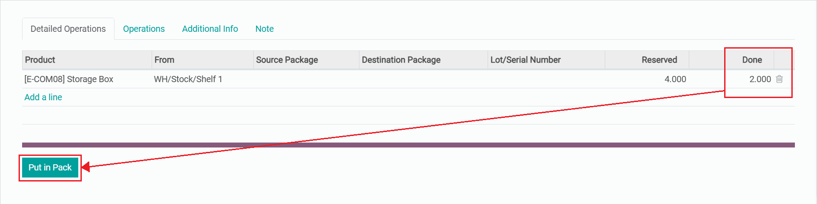The image size is (817, 204).
Task: Click the Reserved quantity 4.000 cell
Action: click(x=675, y=79)
